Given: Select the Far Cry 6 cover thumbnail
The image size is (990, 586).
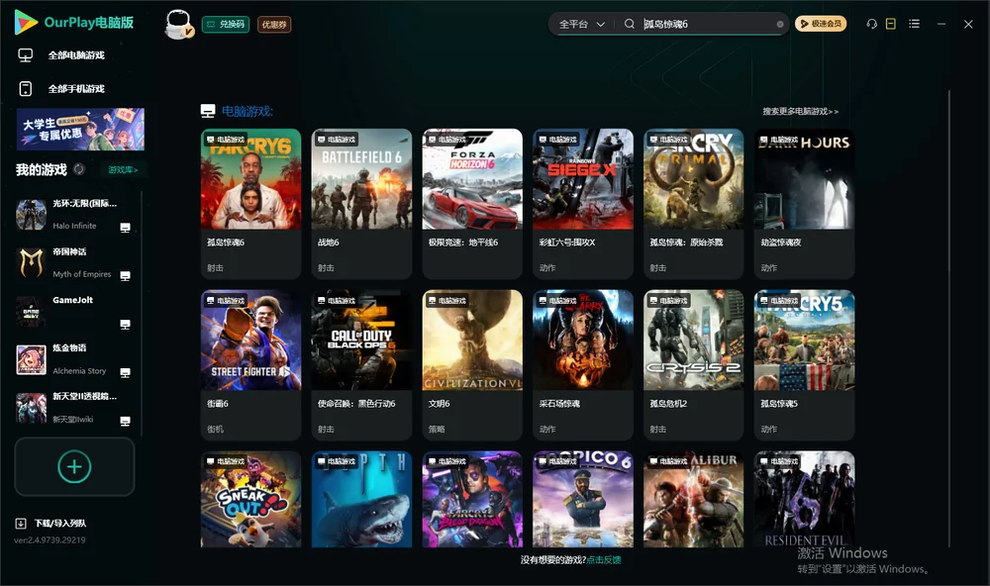Looking at the screenshot, I should (x=250, y=179).
